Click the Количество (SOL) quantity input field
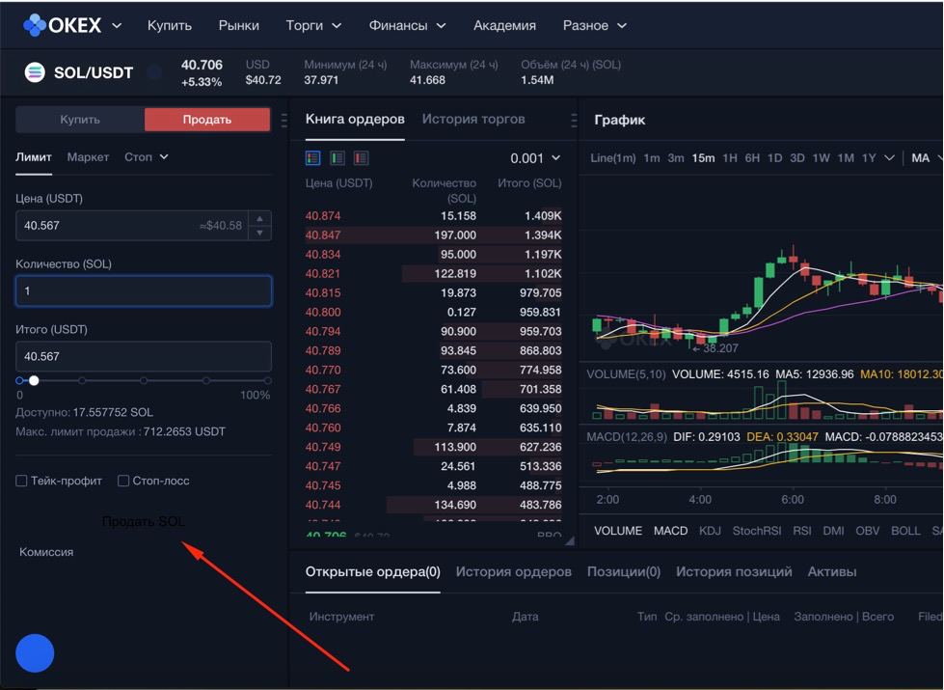Screen dimensions: 944x690 [144, 290]
